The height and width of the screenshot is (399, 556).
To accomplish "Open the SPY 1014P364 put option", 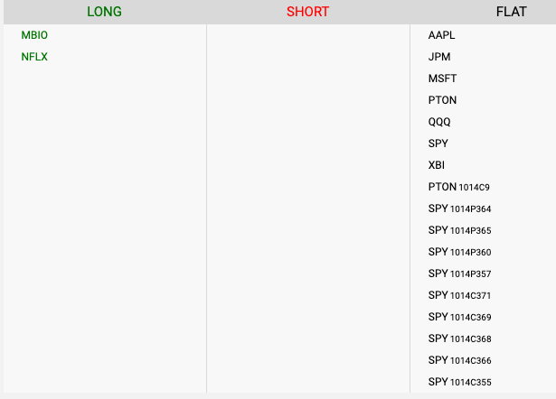I will pos(459,209).
